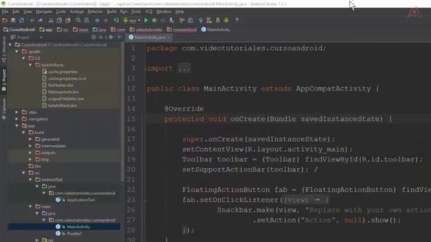Click the Paste toolbar icon

click(67, 20)
